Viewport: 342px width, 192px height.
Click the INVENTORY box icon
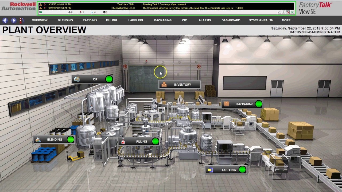(x=164, y=85)
